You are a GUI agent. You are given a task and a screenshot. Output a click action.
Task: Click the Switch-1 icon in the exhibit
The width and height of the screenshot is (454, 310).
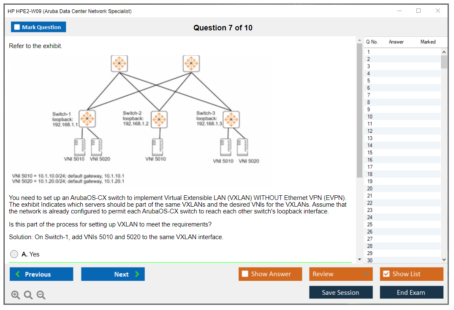pyautogui.click(x=87, y=119)
